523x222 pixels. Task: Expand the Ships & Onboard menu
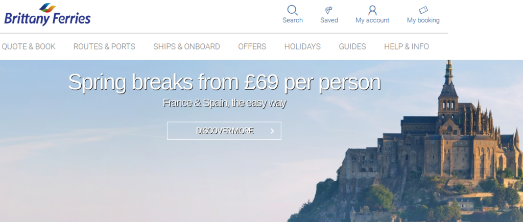(x=186, y=46)
